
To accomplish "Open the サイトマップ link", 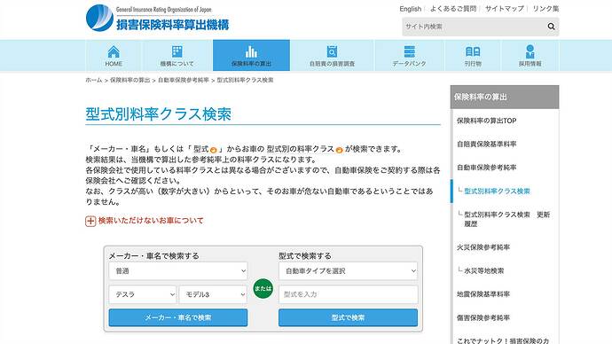I will (x=505, y=9).
